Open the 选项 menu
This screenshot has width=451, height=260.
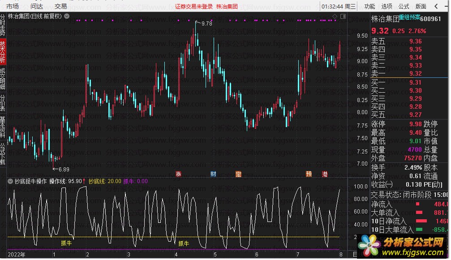pos(387,6)
